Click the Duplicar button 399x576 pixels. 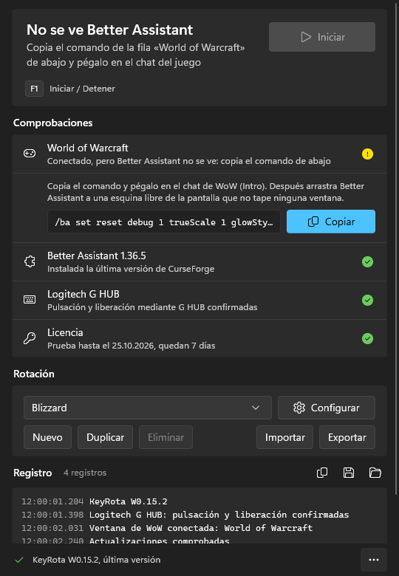(x=105, y=437)
